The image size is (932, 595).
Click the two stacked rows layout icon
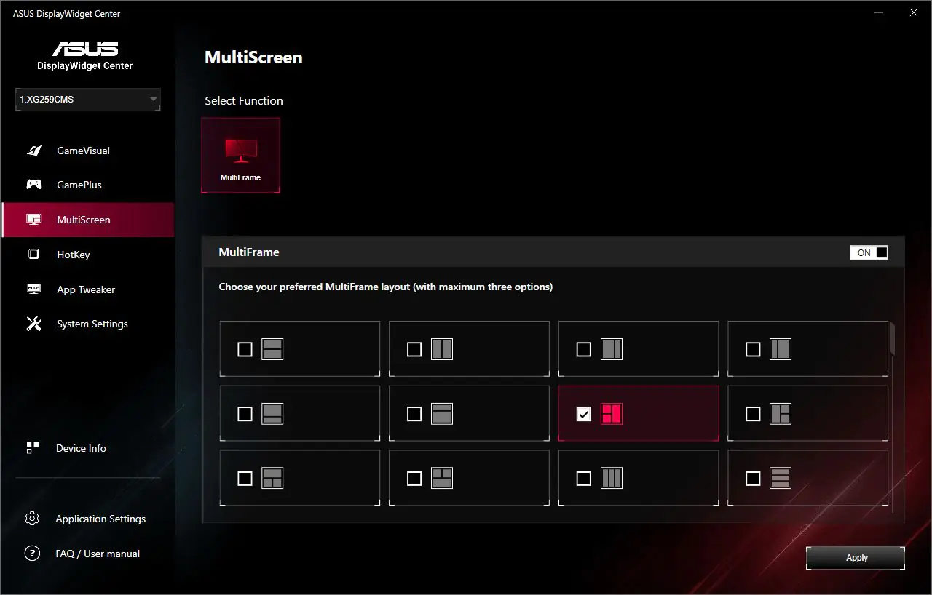[x=272, y=349]
